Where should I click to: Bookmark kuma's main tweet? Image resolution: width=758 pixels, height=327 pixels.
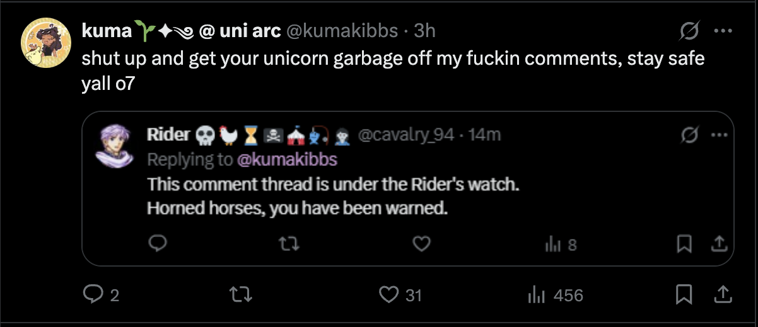[685, 294]
